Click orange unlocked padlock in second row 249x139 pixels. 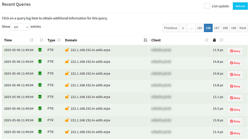tap(67, 61)
